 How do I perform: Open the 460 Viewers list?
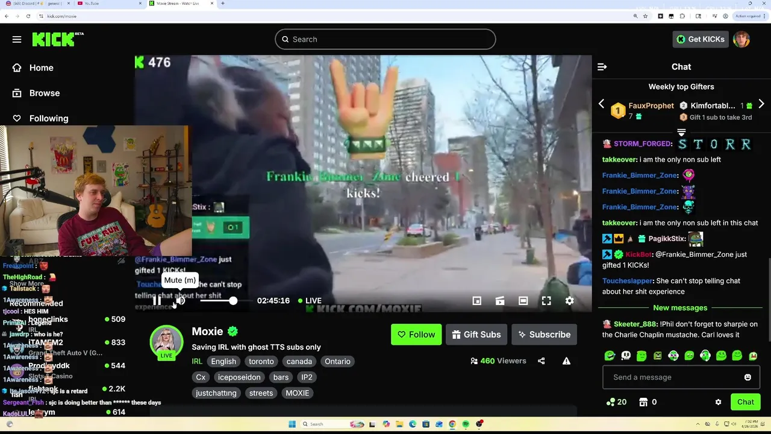[x=498, y=361]
